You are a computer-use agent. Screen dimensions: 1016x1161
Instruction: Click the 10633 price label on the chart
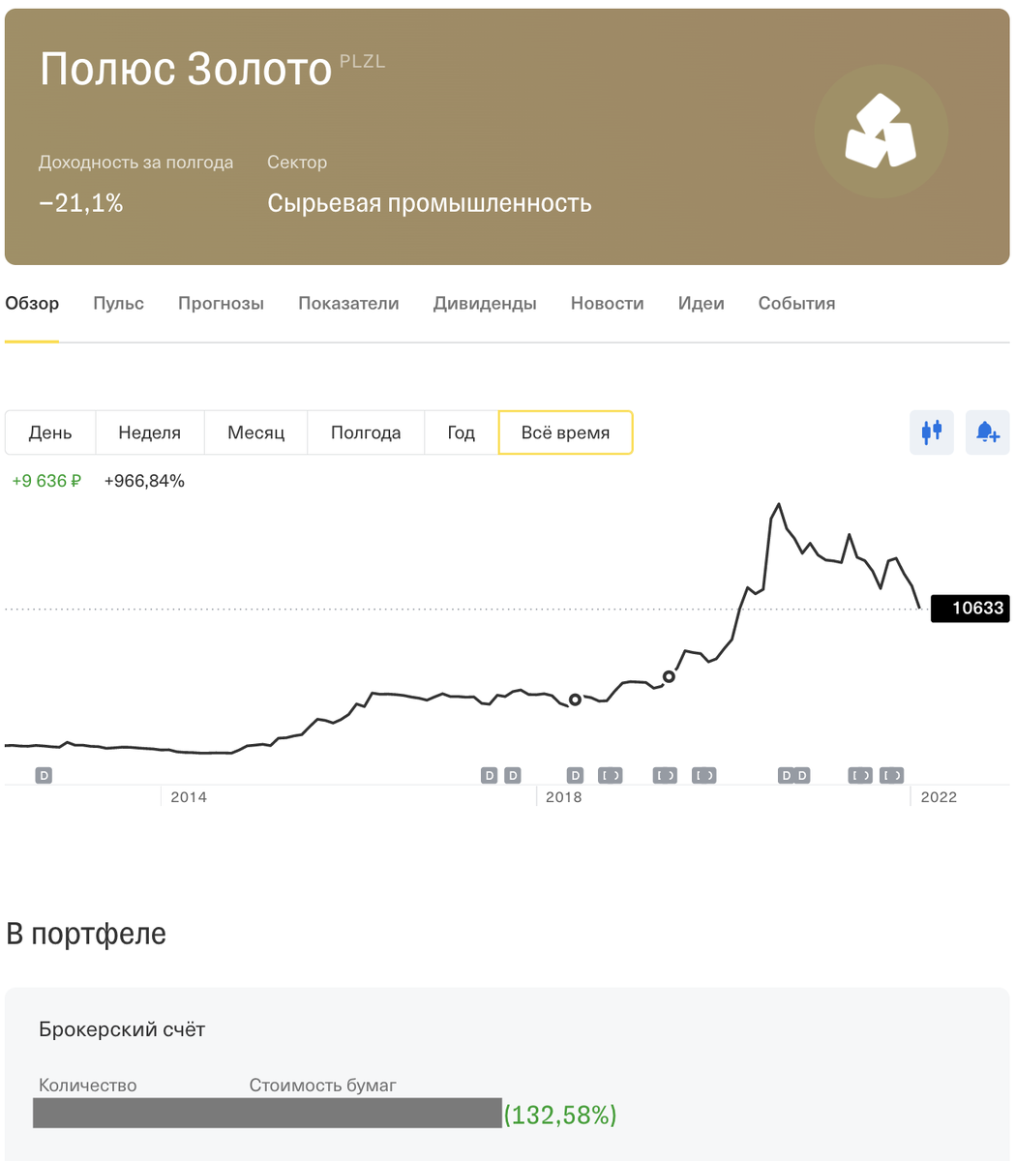pyautogui.click(x=970, y=609)
